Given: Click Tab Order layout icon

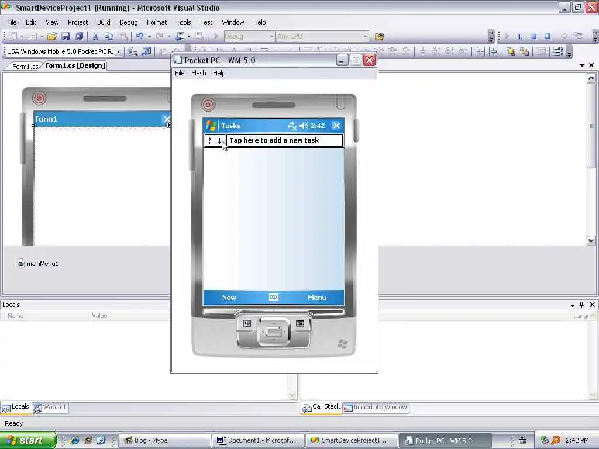Looking at the screenshot, I should (x=557, y=51).
